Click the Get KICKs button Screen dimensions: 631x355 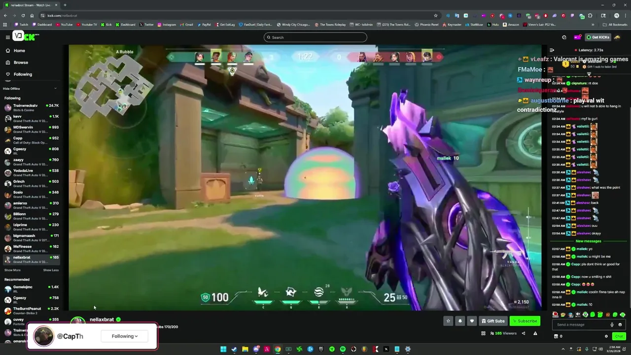[597, 37]
